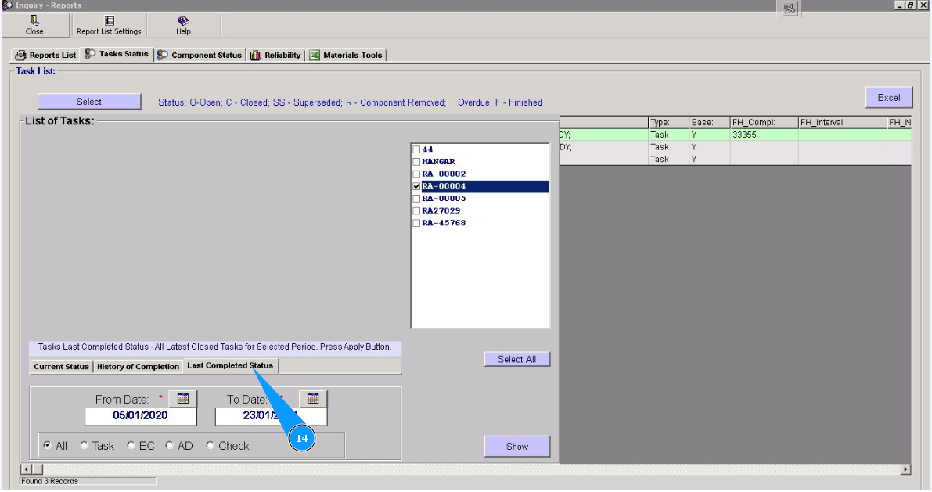Open the Materials-Tools tab
Image resolution: width=932 pixels, height=492 pixels.
[x=346, y=56]
